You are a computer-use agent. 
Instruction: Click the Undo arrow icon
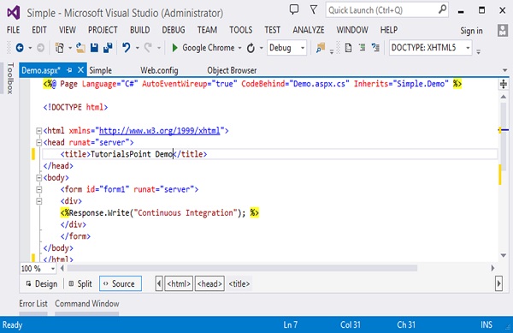(126, 48)
